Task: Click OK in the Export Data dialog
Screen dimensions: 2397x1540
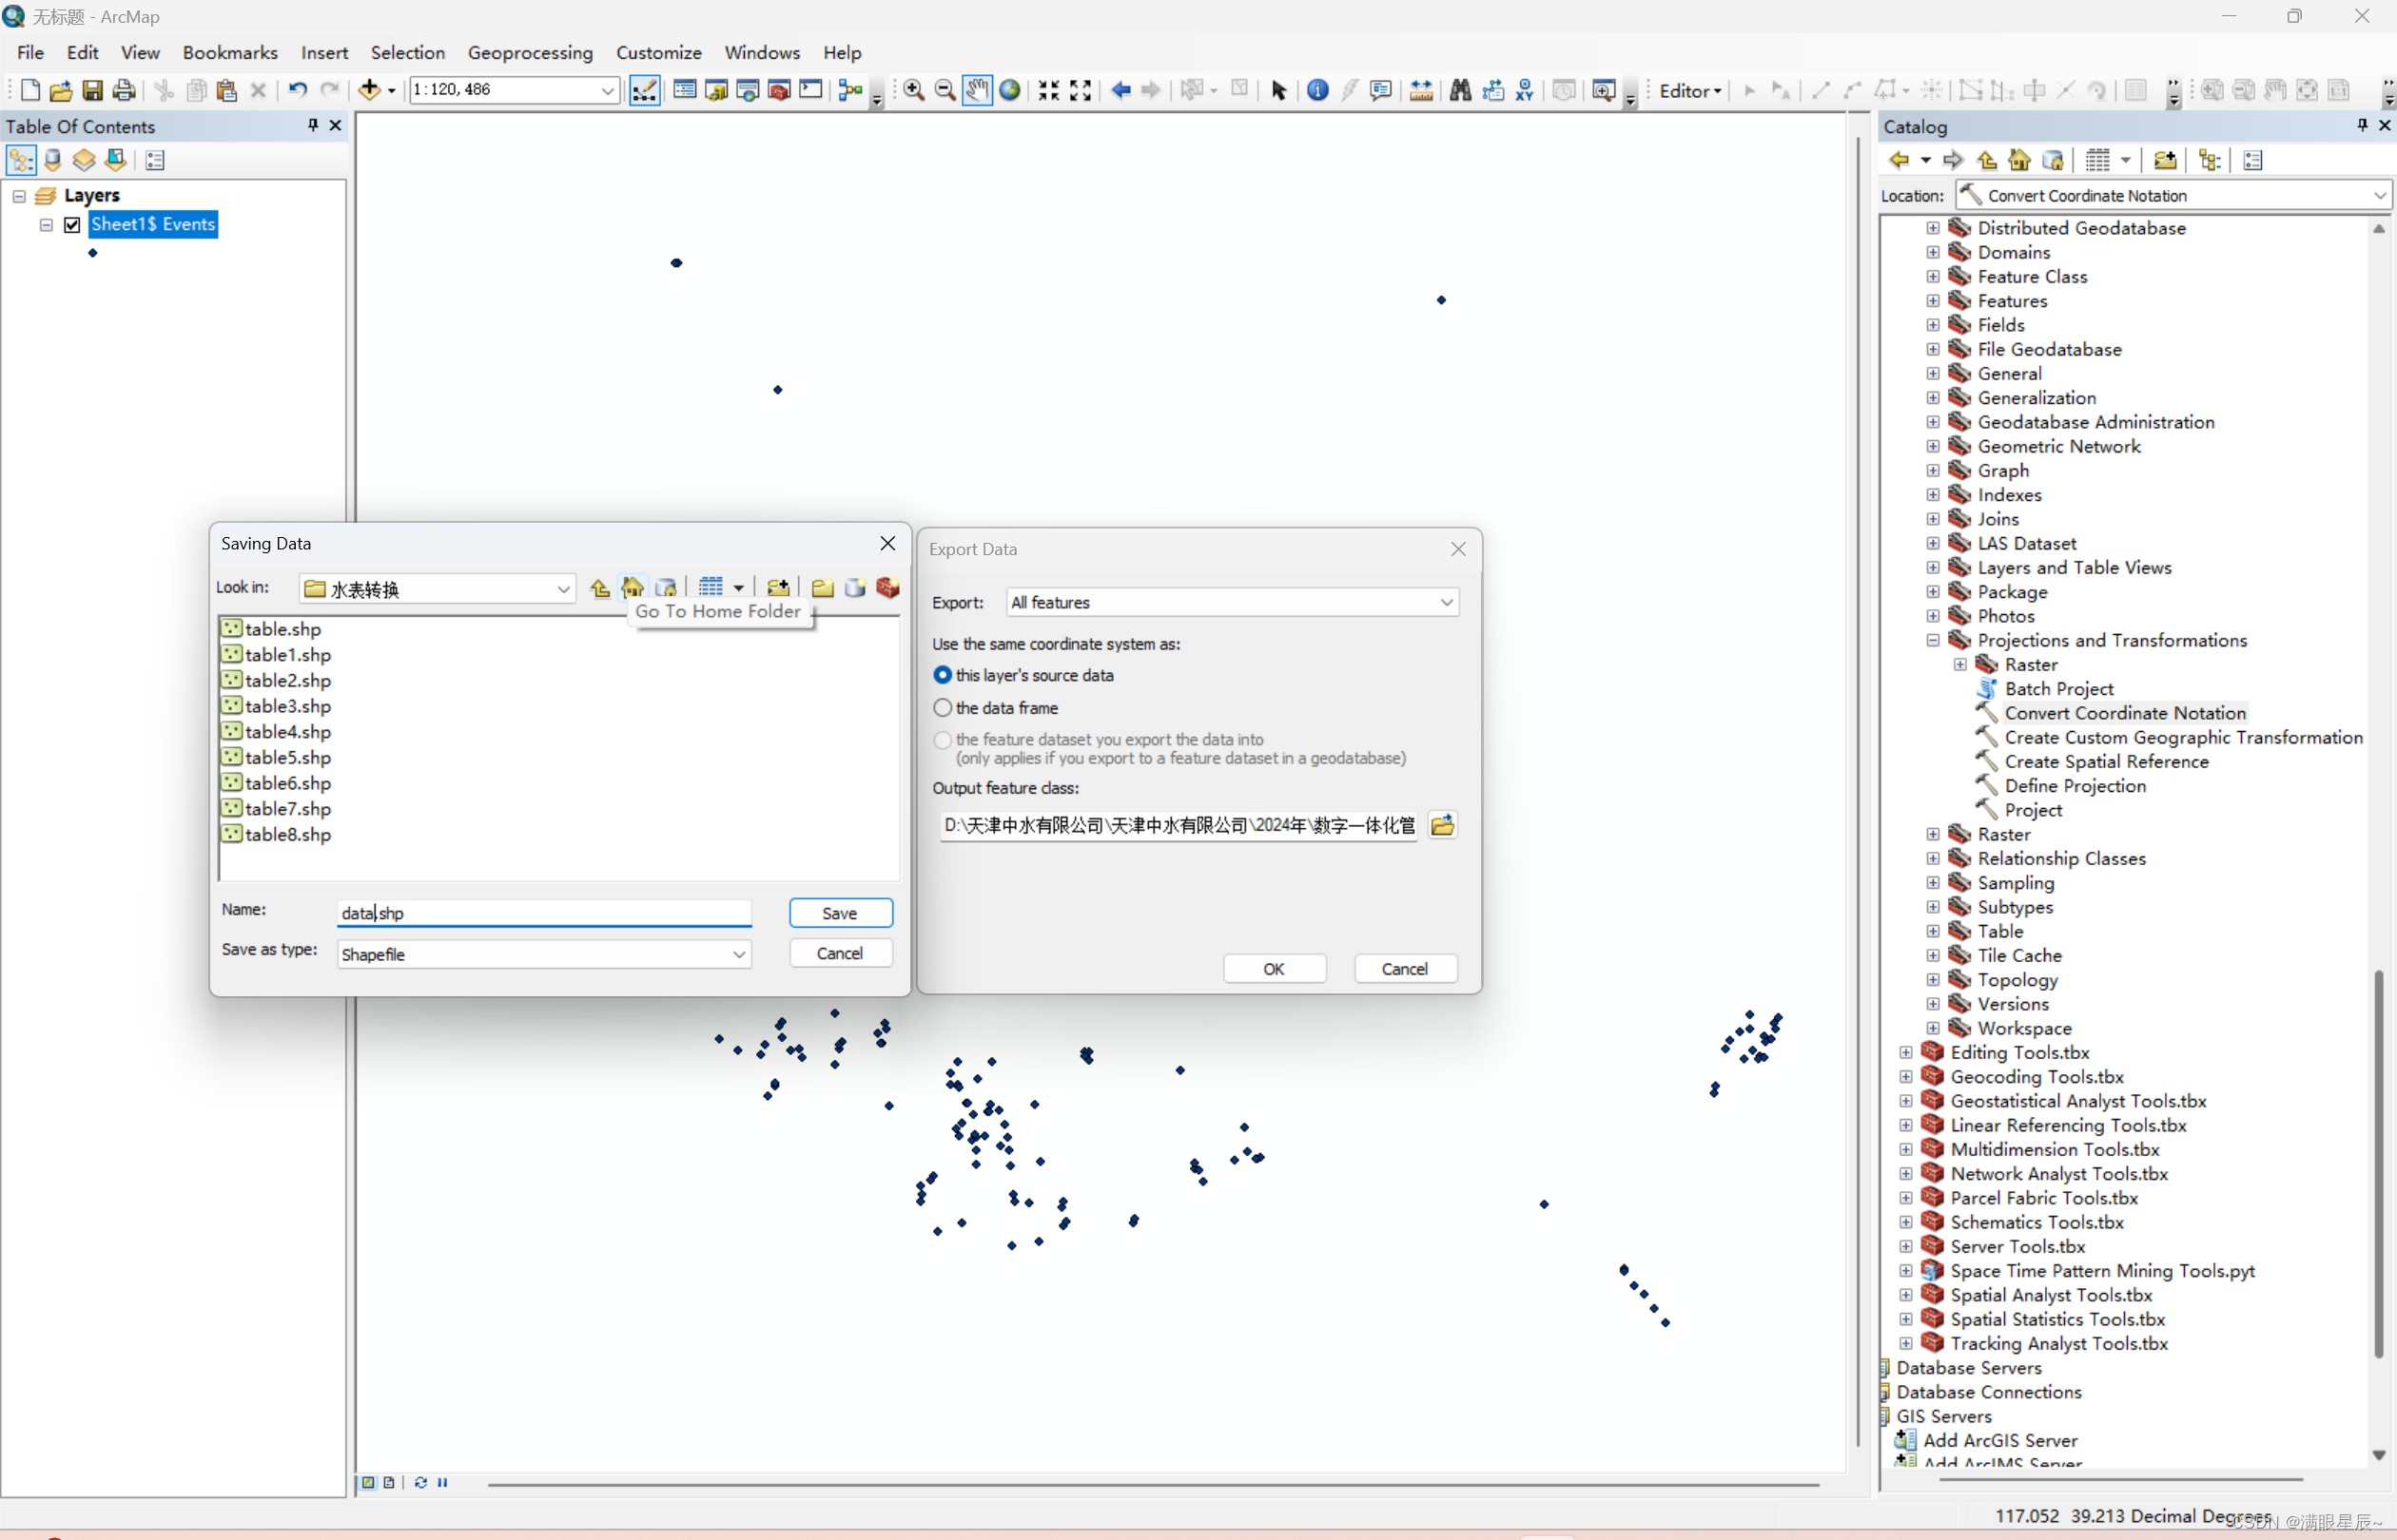Action: (1273, 969)
